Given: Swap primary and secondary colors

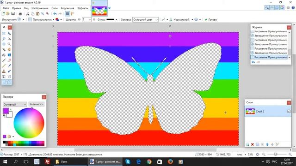Looking at the screenshot, I should (11, 109).
